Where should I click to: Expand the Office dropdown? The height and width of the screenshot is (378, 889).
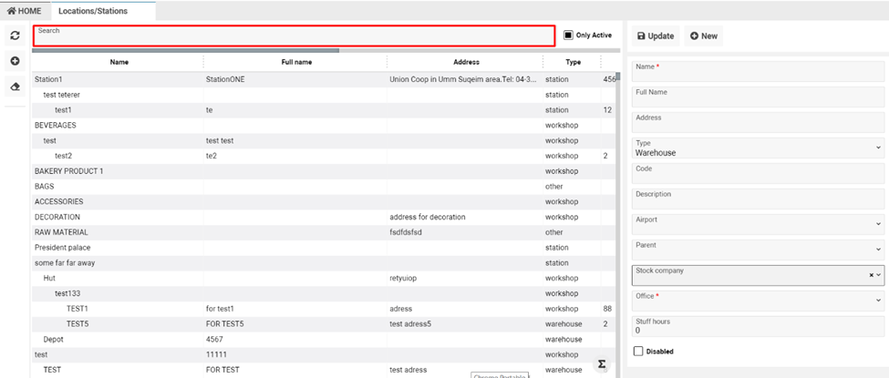click(757, 300)
